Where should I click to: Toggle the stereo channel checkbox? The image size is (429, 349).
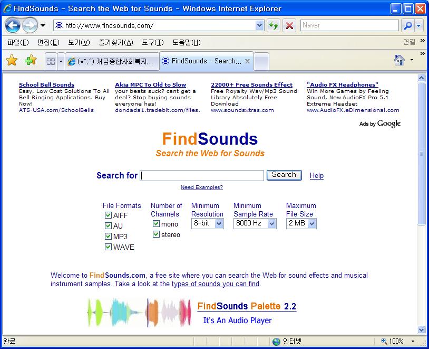(x=156, y=234)
